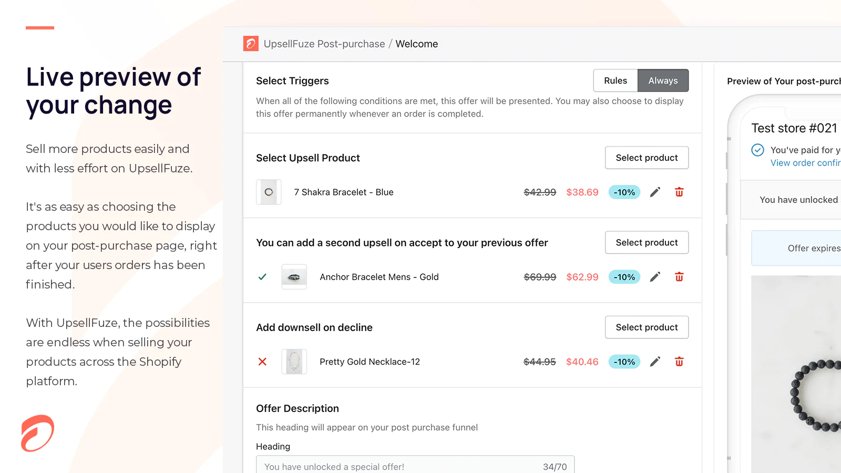
Task: Open View order confirmation link in preview
Action: [x=805, y=163]
